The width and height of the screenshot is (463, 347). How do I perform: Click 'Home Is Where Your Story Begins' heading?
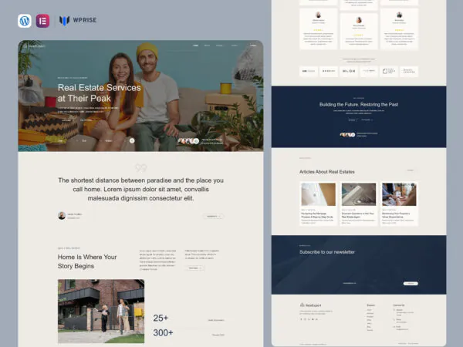pyautogui.click(x=87, y=261)
